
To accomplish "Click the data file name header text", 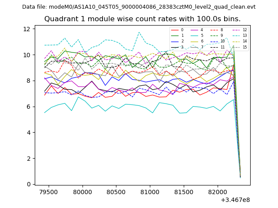I will (139, 7).
